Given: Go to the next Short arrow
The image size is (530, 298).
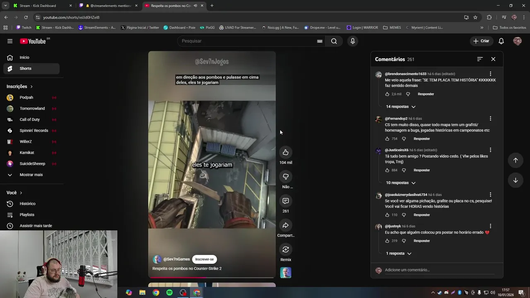Looking at the screenshot, I should 516,180.
